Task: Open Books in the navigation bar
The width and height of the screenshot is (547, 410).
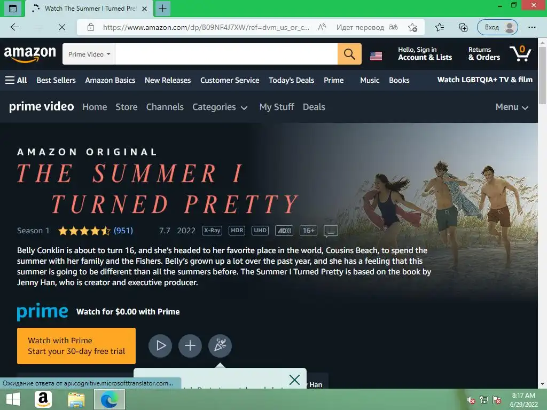Action: pos(399,80)
